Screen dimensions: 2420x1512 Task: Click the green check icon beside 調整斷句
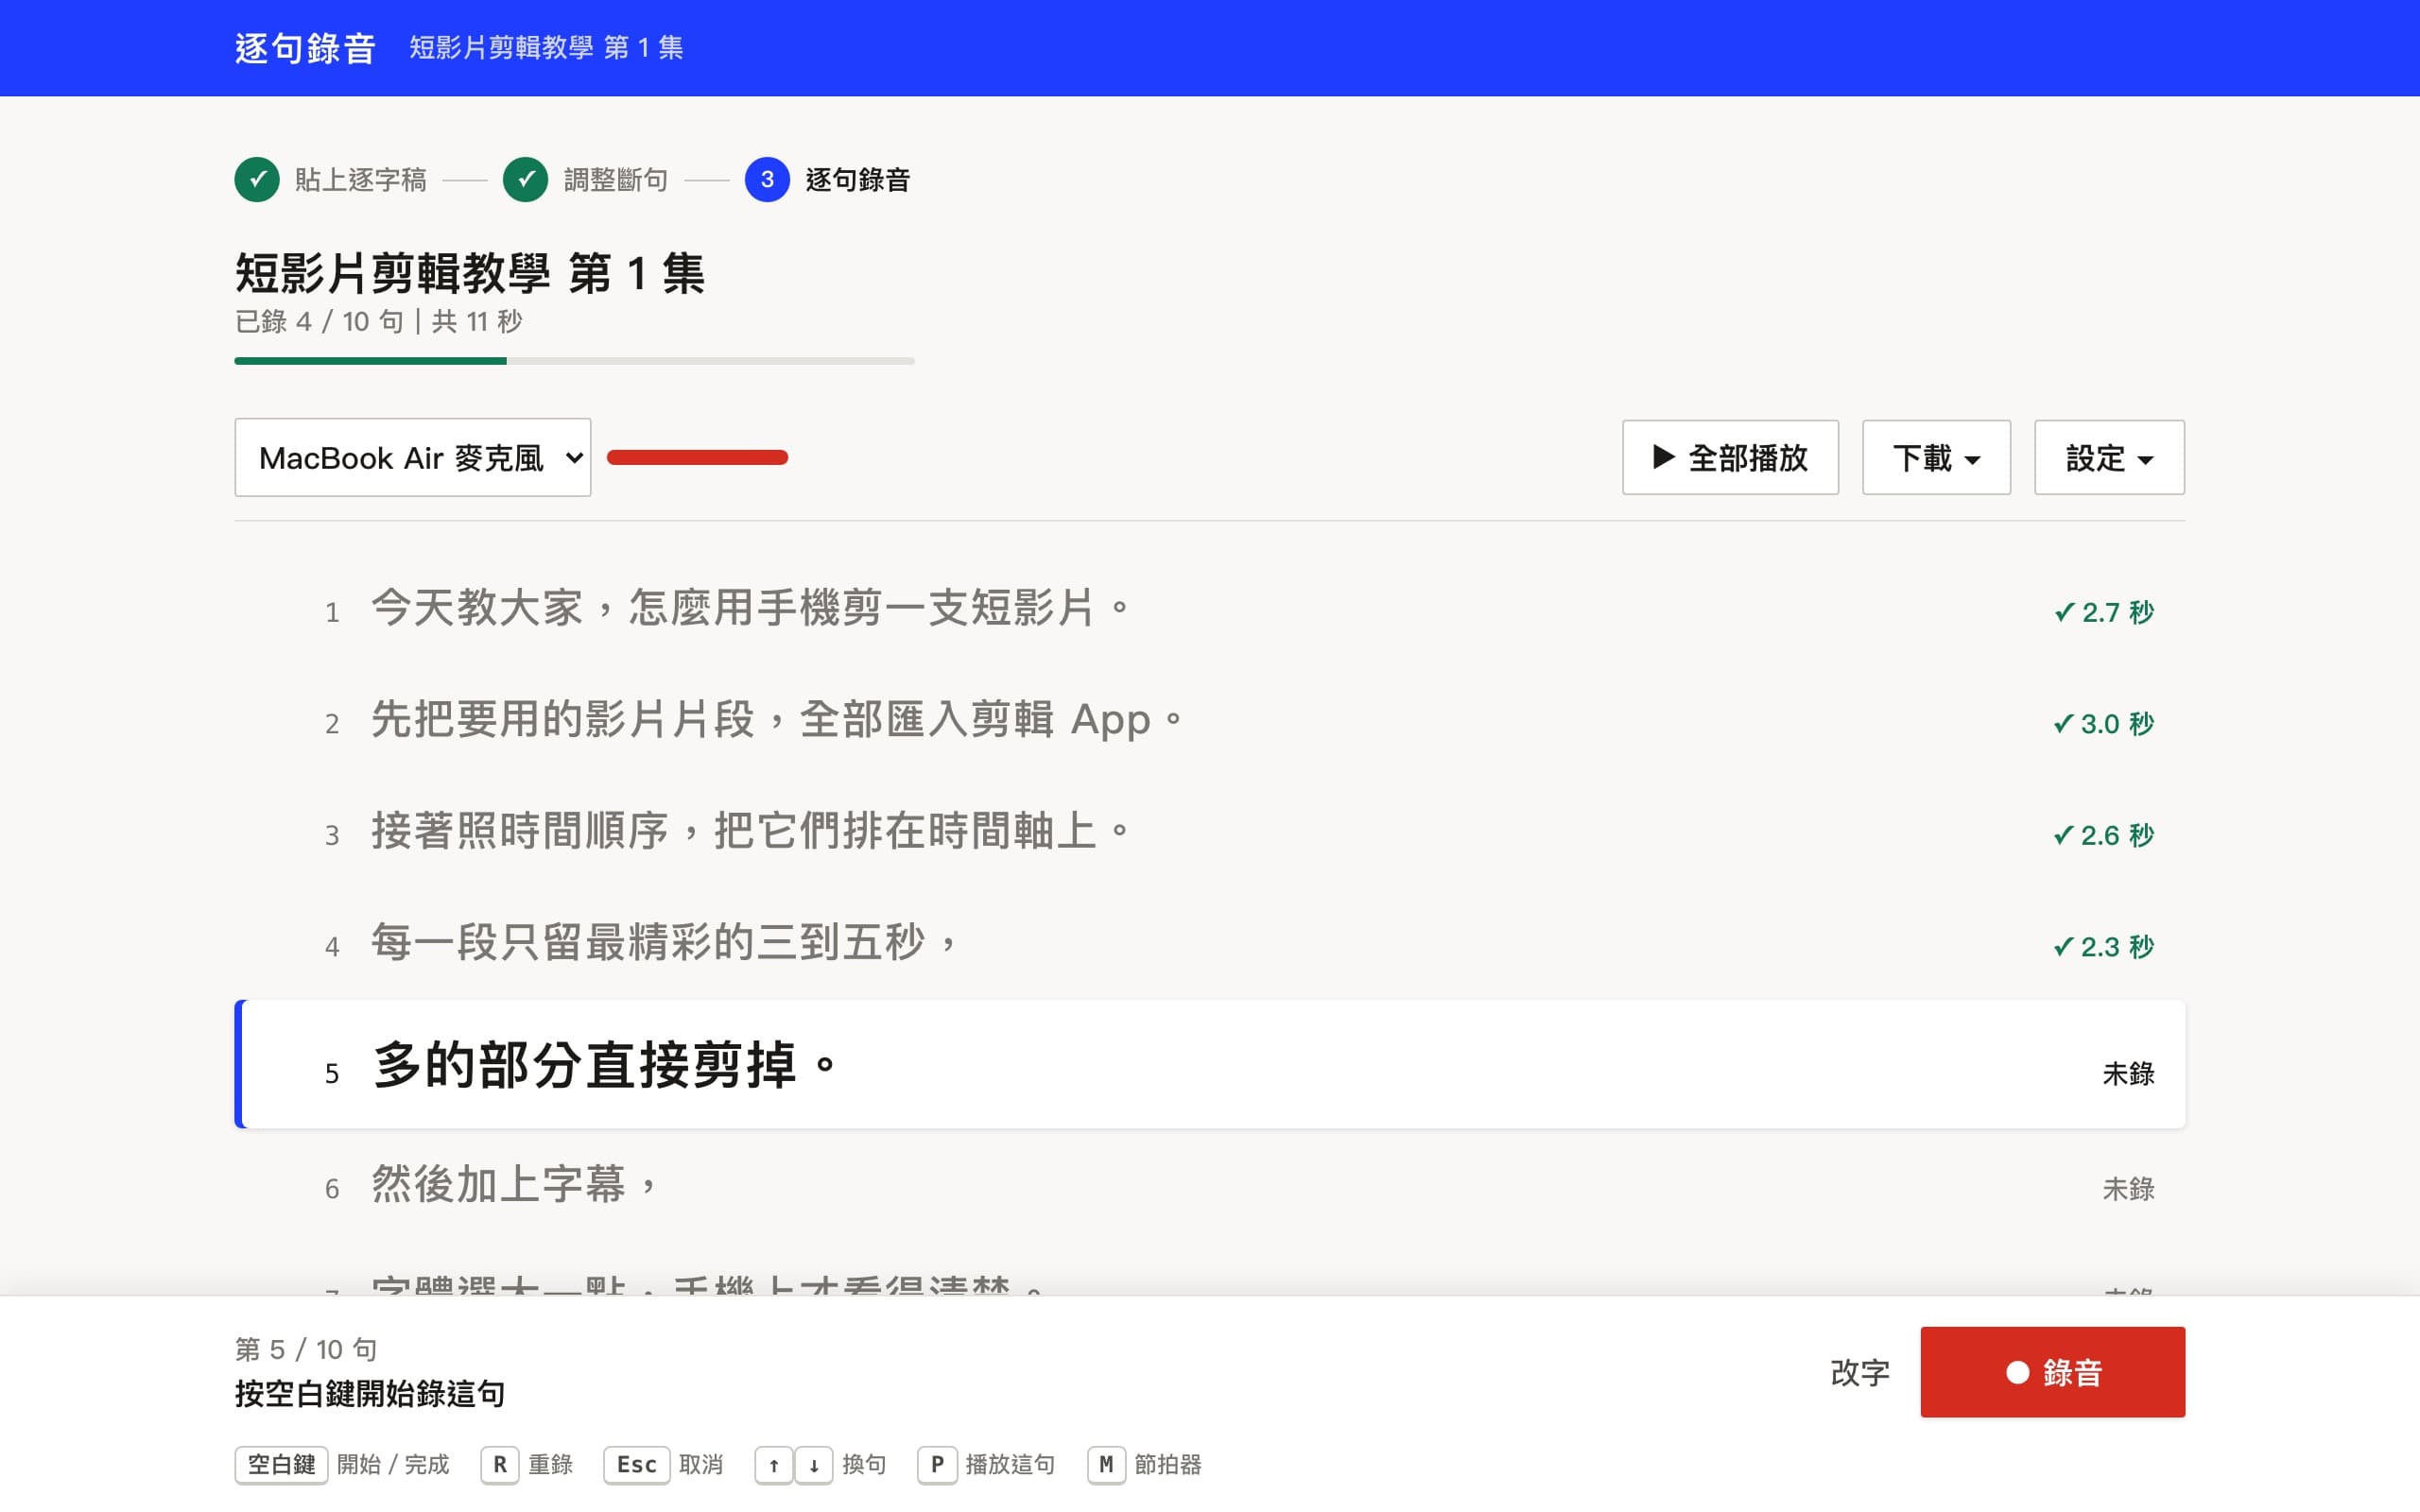point(525,180)
